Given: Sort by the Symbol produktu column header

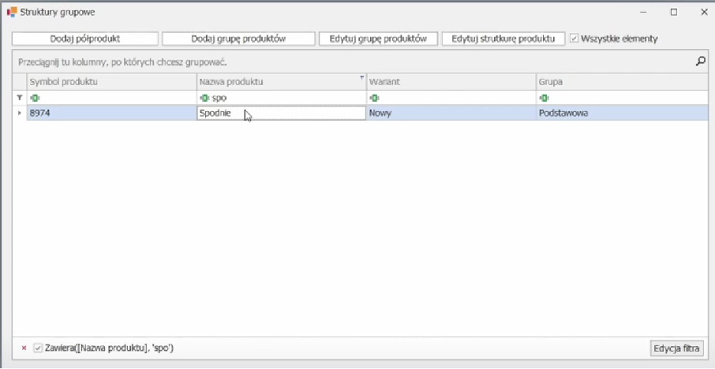Looking at the screenshot, I should pyautogui.click(x=110, y=82).
